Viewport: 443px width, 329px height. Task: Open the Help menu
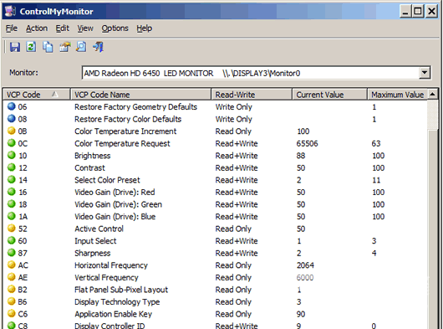(x=145, y=28)
